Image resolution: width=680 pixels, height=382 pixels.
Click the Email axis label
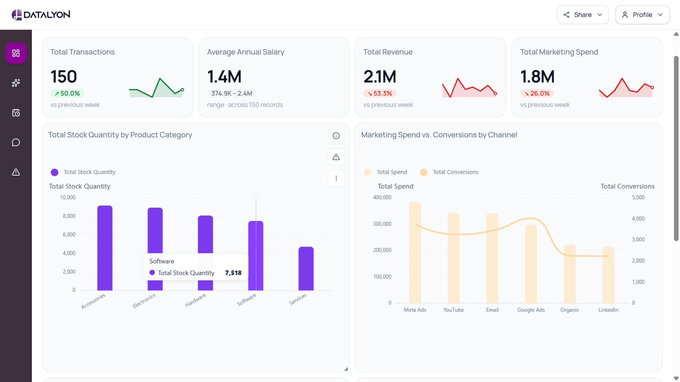point(492,310)
